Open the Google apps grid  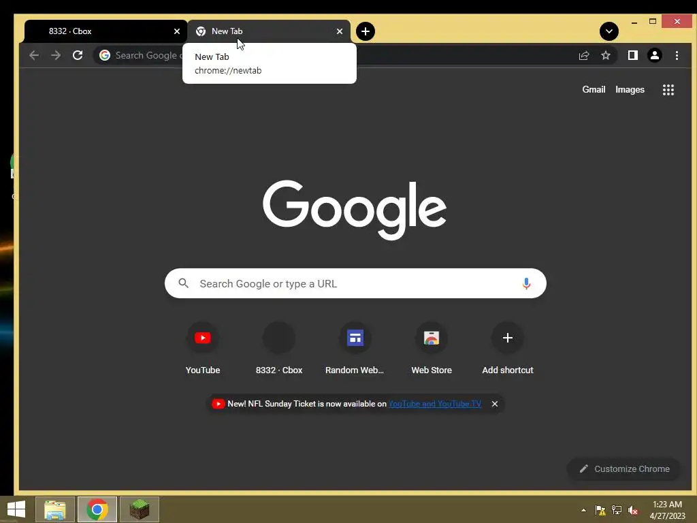[x=668, y=90]
